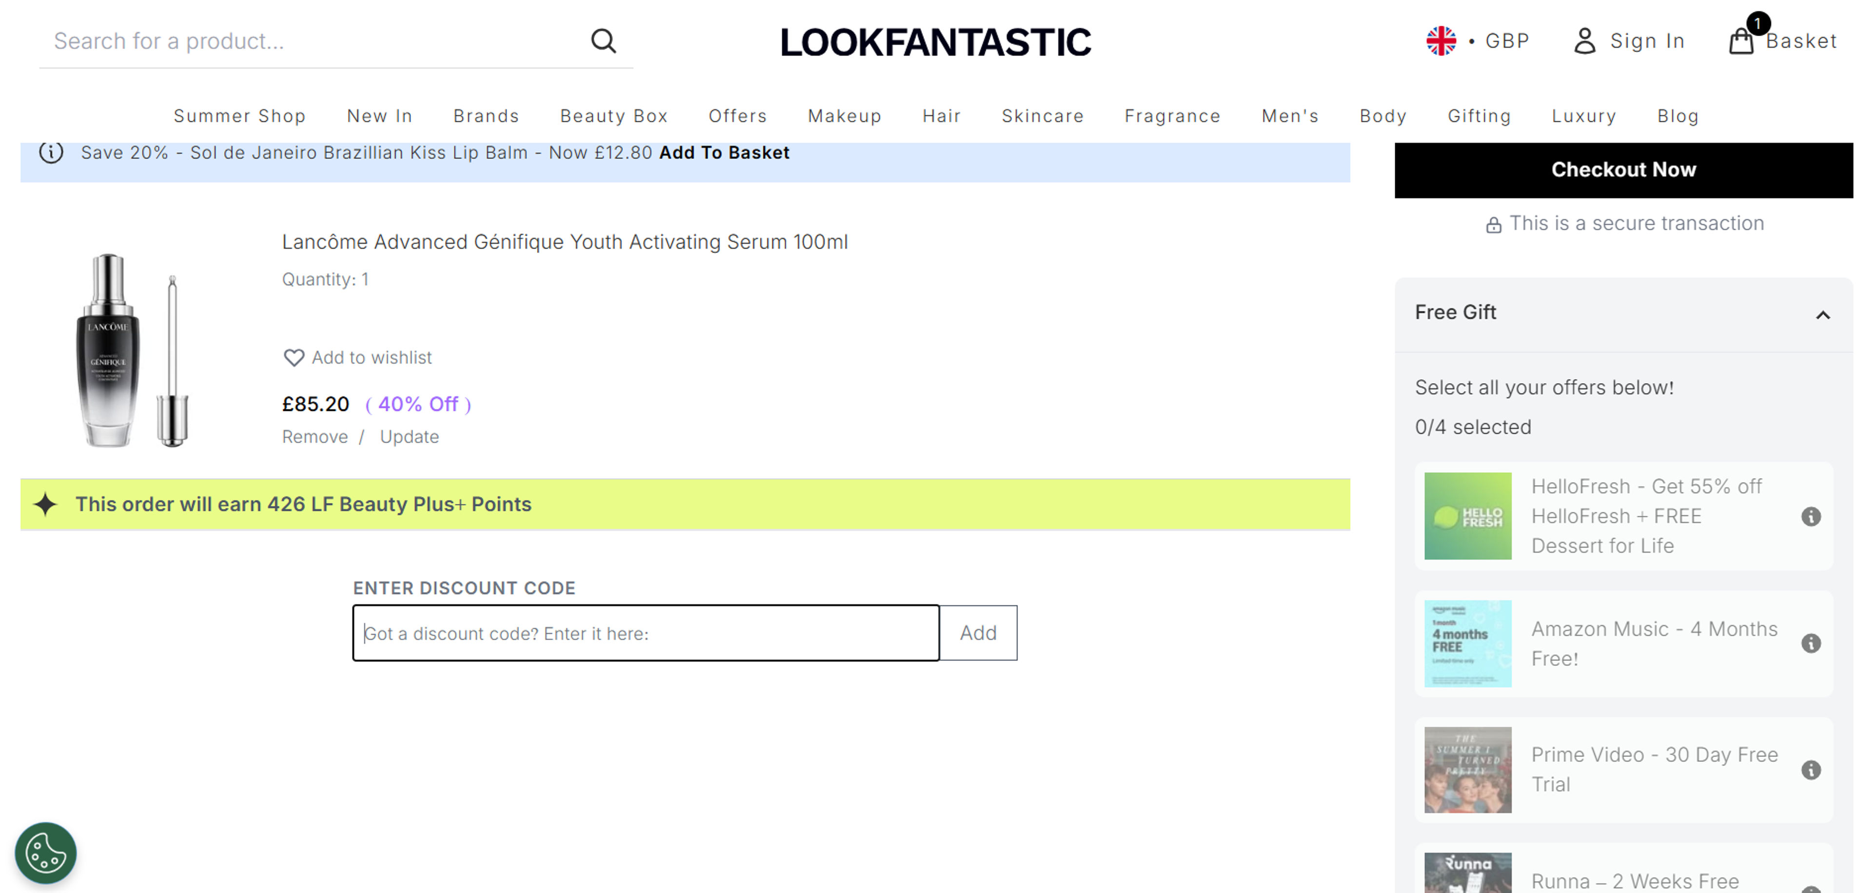Screen dimensions: 1872x893
Task: Click 'Runna – 2 Weeks Free' text
Action: point(1635,881)
